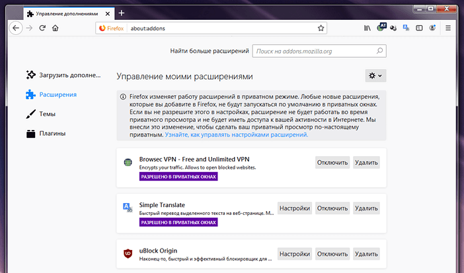Bookmark this page with the star icon
The height and width of the screenshot is (273, 464).
tap(321, 28)
